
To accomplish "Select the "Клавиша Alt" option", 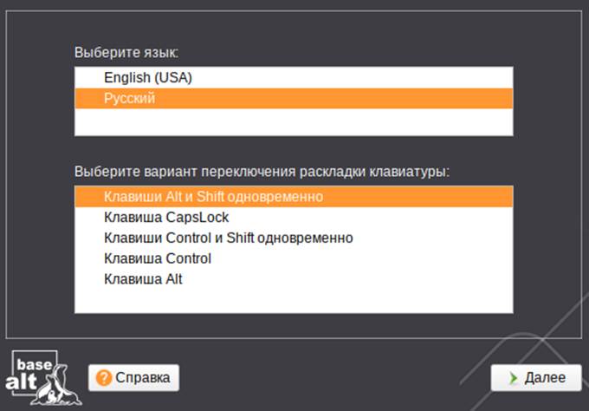I will point(144,280).
